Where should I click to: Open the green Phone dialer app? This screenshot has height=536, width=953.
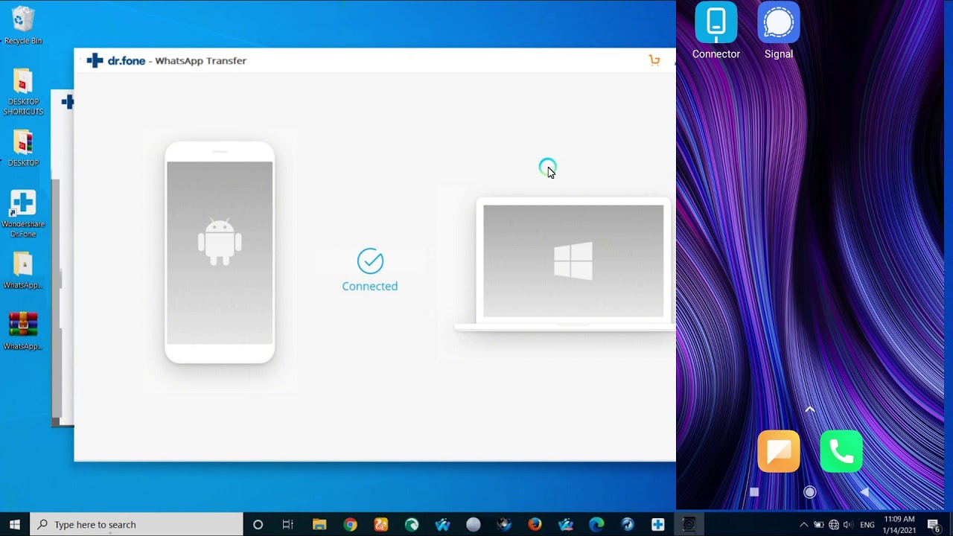pos(841,451)
